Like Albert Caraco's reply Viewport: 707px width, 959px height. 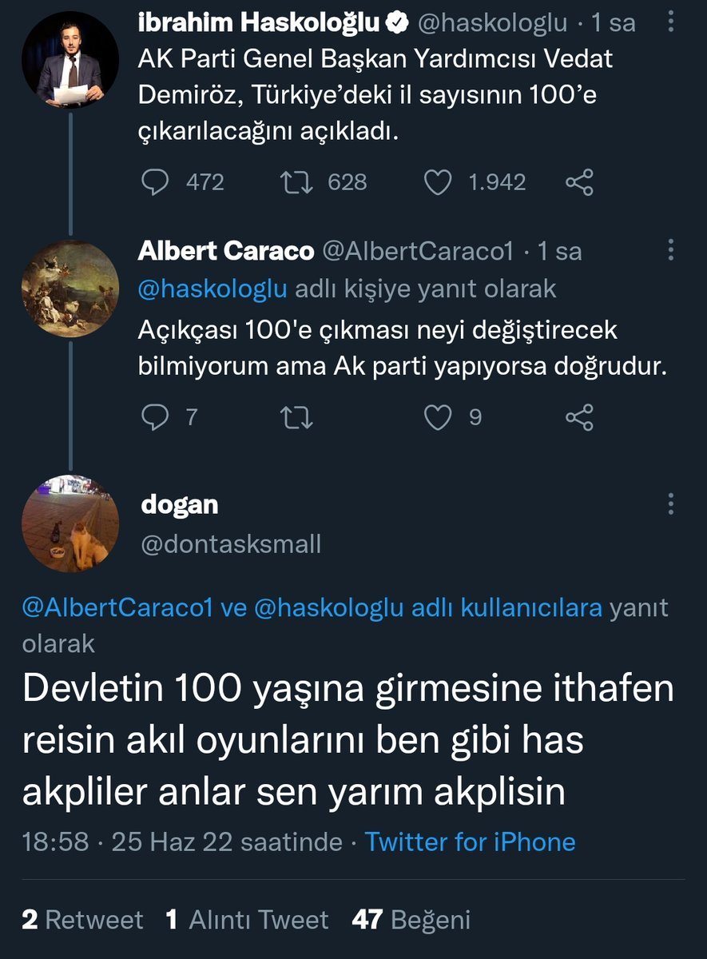(x=438, y=417)
